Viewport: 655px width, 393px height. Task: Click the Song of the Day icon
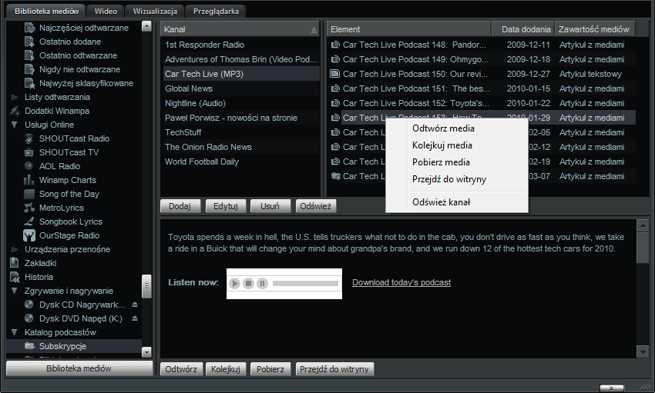[x=29, y=194]
